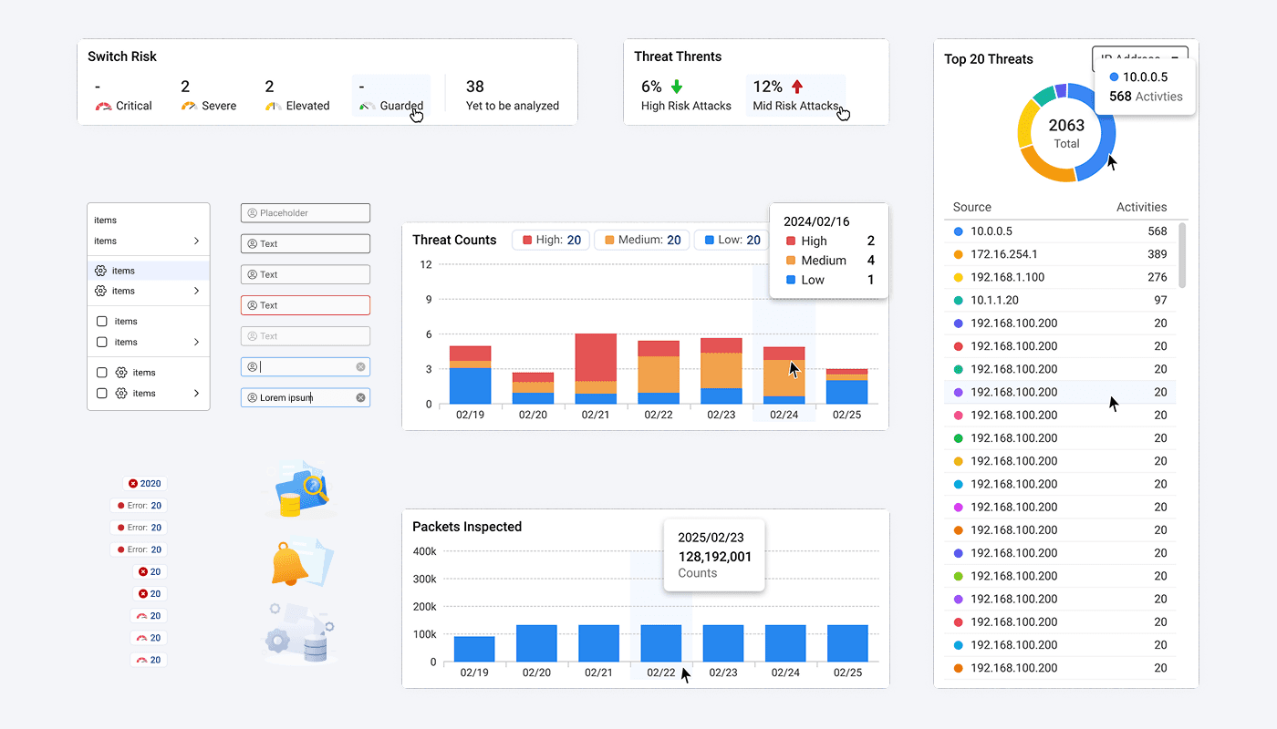Toggle Medium: 20 legend chip
The height and width of the screenshot is (729, 1277).
coord(642,241)
